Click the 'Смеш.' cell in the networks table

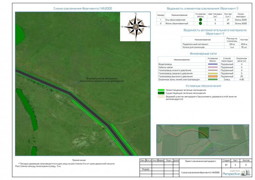[x=227, y=80]
